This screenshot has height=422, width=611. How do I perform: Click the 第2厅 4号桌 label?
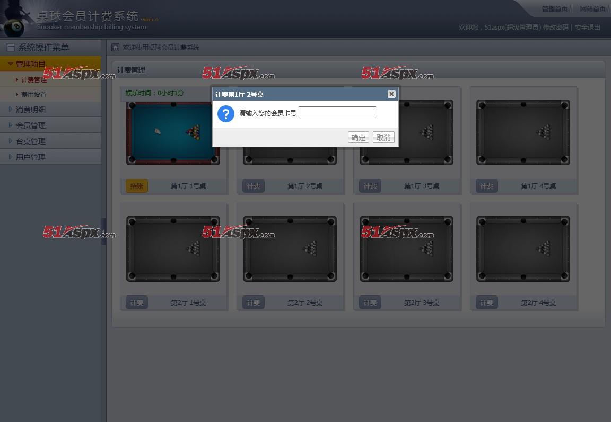(x=538, y=302)
